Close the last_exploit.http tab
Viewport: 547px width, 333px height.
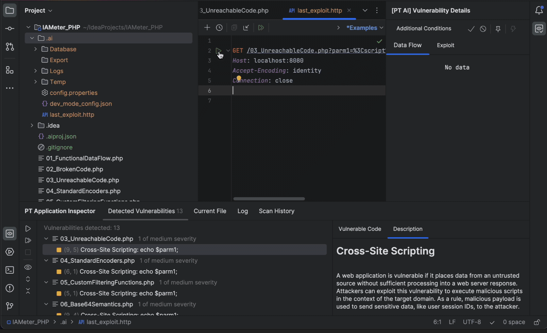coord(349,11)
